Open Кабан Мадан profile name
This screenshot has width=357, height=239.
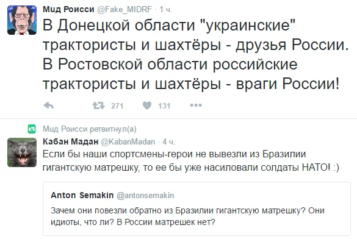71,141
